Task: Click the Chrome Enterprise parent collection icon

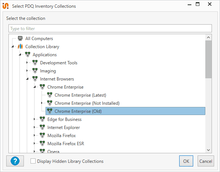Action: (42, 87)
